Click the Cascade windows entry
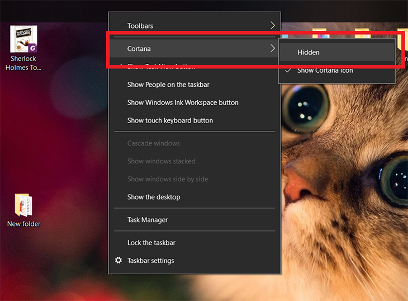408x301 pixels. coord(194,143)
